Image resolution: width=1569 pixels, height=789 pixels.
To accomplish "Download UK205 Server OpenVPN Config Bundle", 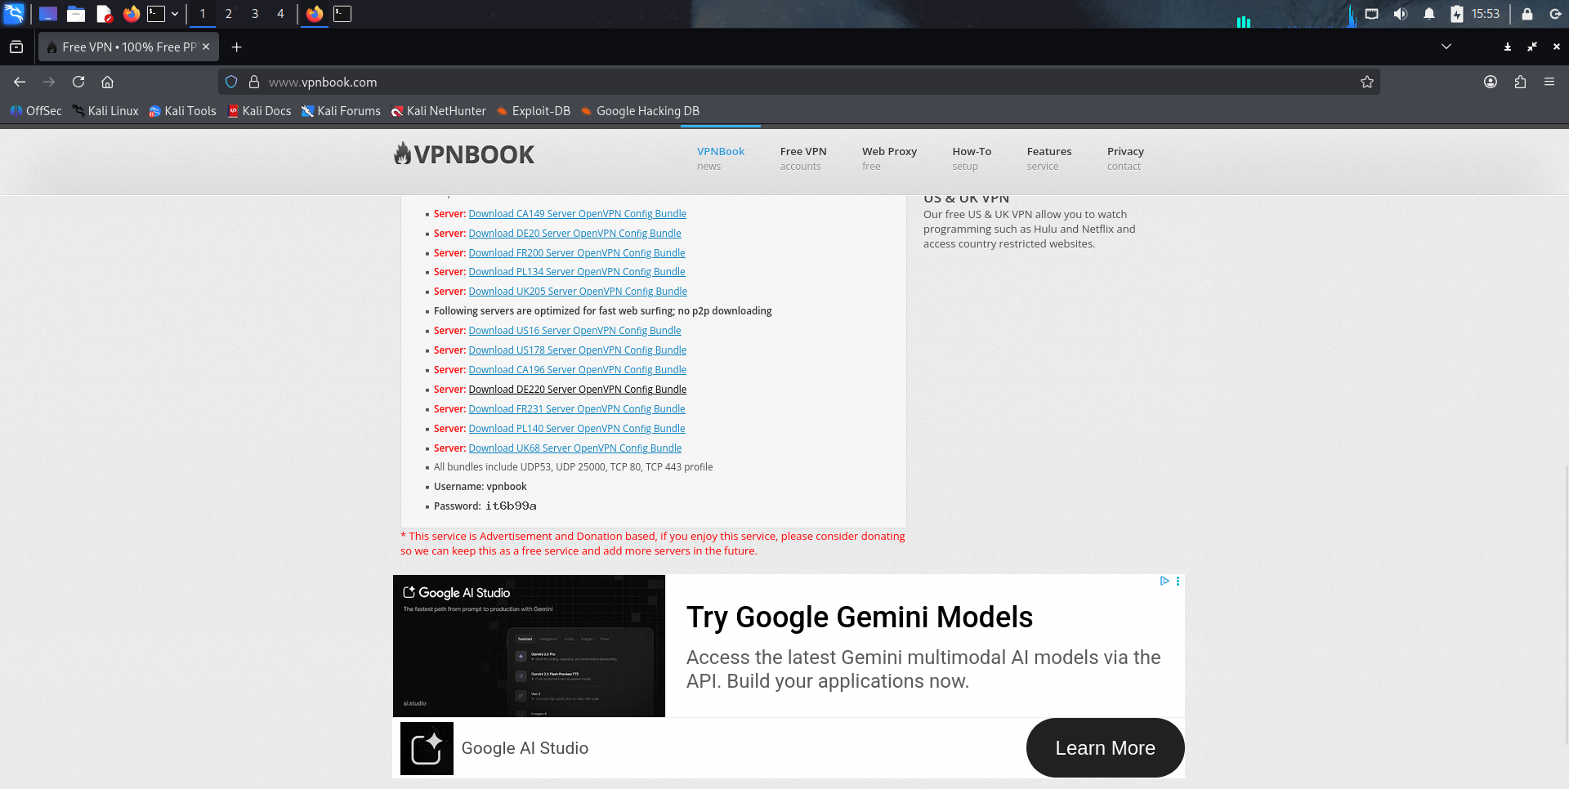I will pyautogui.click(x=578, y=292).
